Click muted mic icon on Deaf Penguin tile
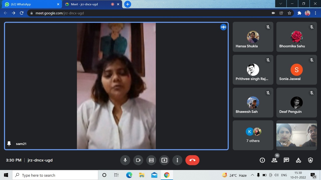Screen dimensions: 321x180 tap(312, 93)
